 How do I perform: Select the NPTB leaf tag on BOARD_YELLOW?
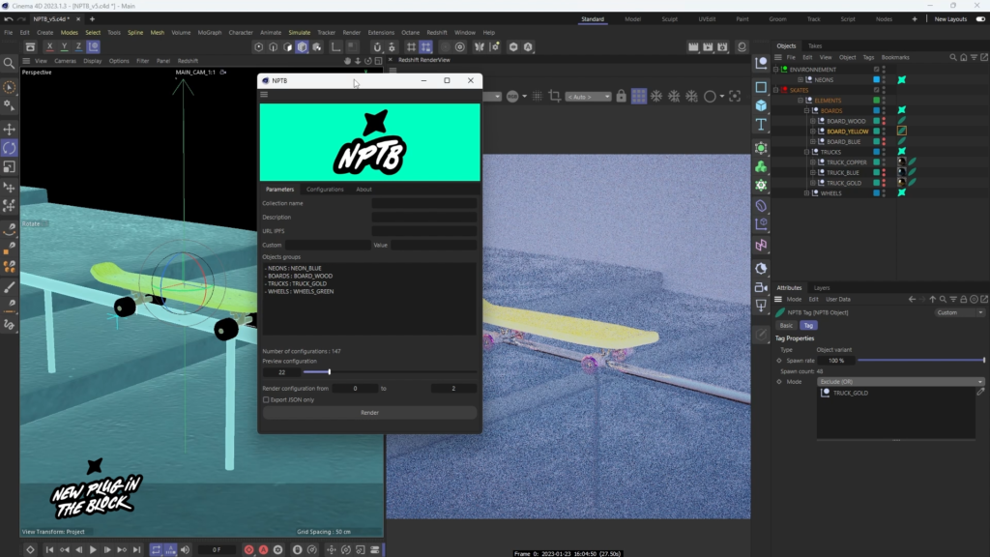[x=902, y=131]
